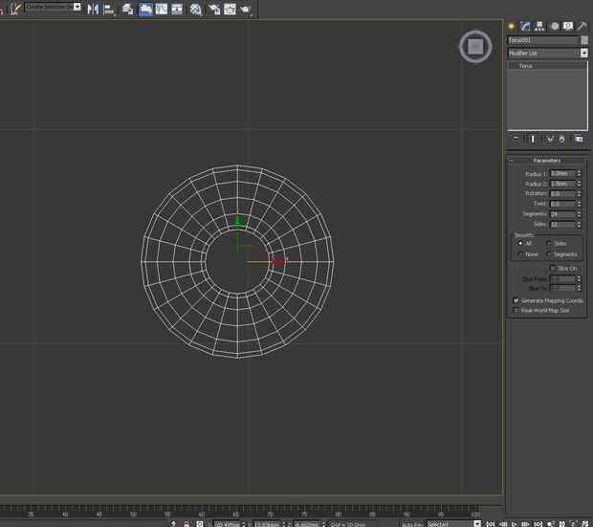Enable Real-World Map Size checkbox

click(x=516, y=310)
